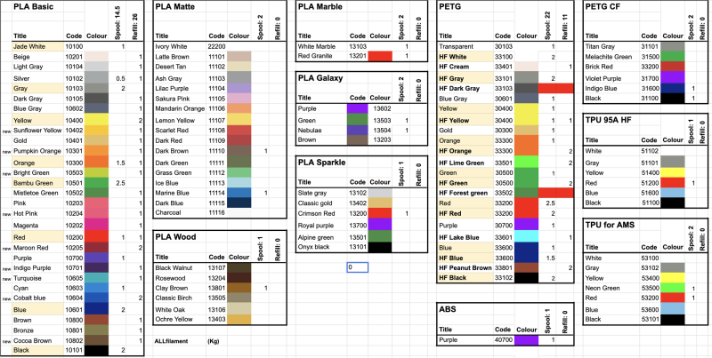Select TPU 95A HF code 51102

pos(650,151)
